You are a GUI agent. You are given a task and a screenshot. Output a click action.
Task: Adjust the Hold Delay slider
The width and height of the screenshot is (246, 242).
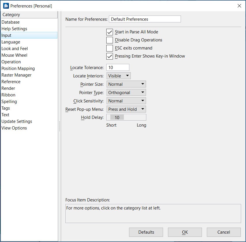tap(126, 117)
